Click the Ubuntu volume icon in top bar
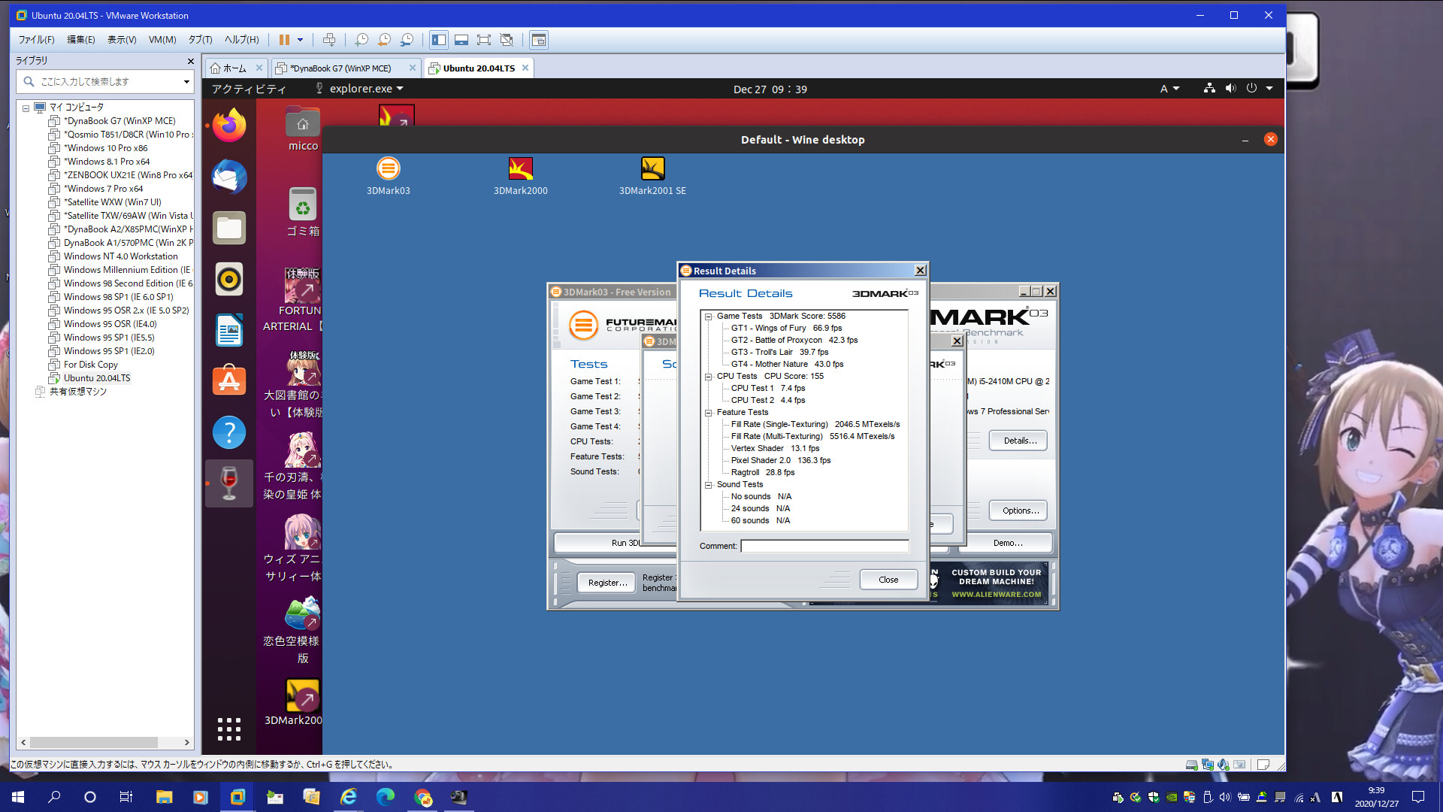This screenshot has width=1443, height=812. [1230, 89]
